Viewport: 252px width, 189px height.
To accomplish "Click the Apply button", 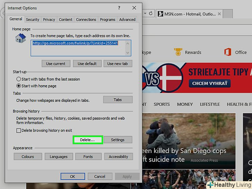I will pyautogui.click(x=127, y=177).
